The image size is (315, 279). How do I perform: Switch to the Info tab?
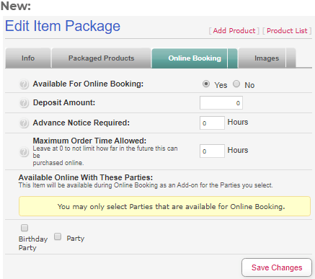[x=28, y=58]
